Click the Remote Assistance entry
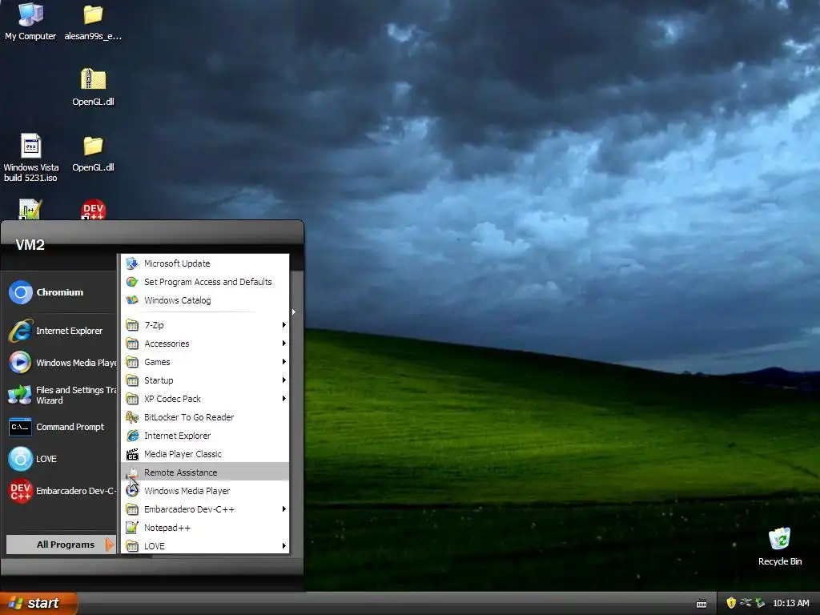 tap(204, 472)
